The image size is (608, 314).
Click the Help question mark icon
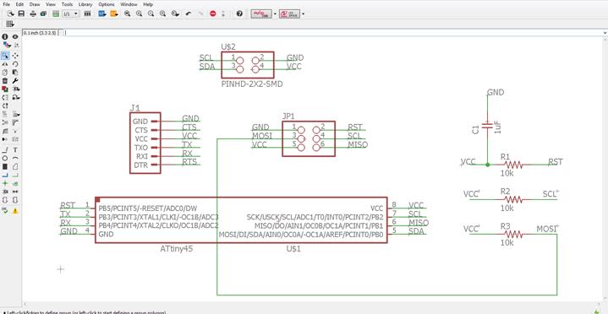239,14
